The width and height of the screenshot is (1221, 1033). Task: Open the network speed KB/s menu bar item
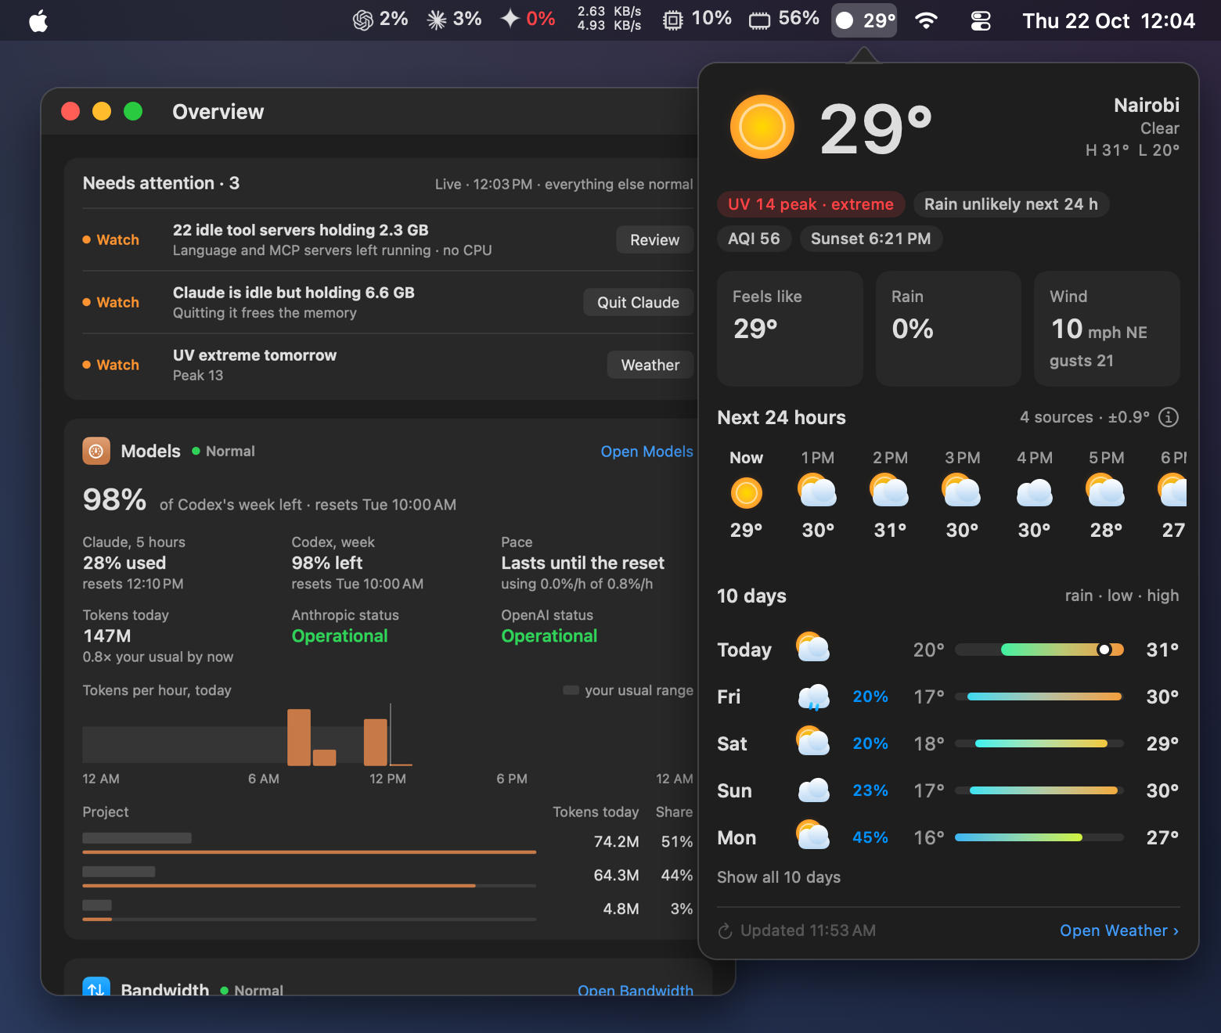pyautogui.click(x=609, y=20)
